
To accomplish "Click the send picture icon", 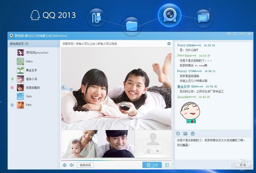I will (185, 134).
